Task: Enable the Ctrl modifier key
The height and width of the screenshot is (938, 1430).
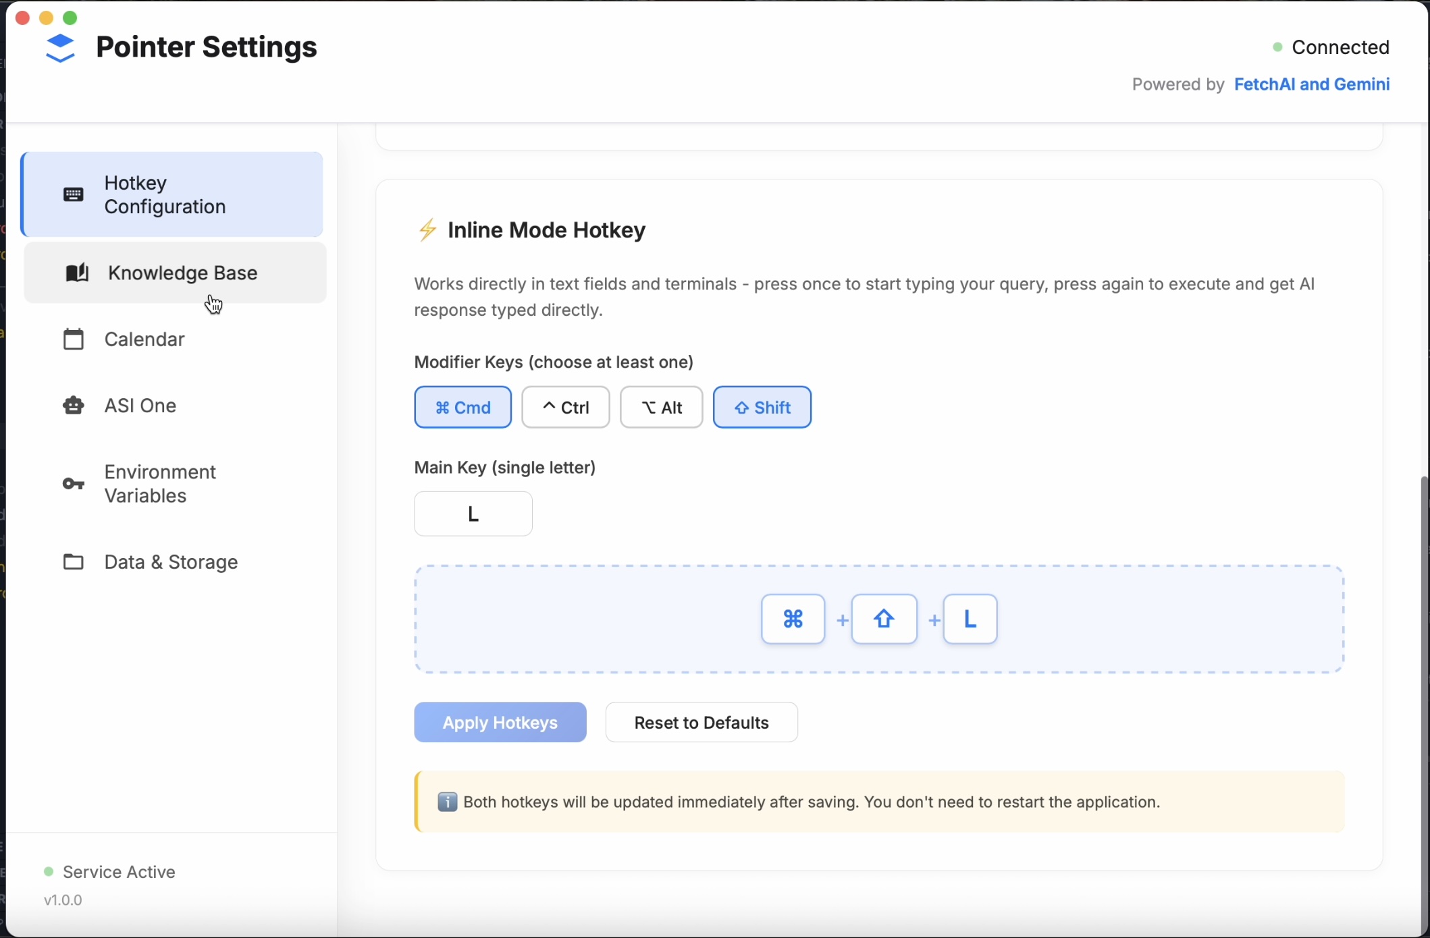Action: tap(565, 408)
